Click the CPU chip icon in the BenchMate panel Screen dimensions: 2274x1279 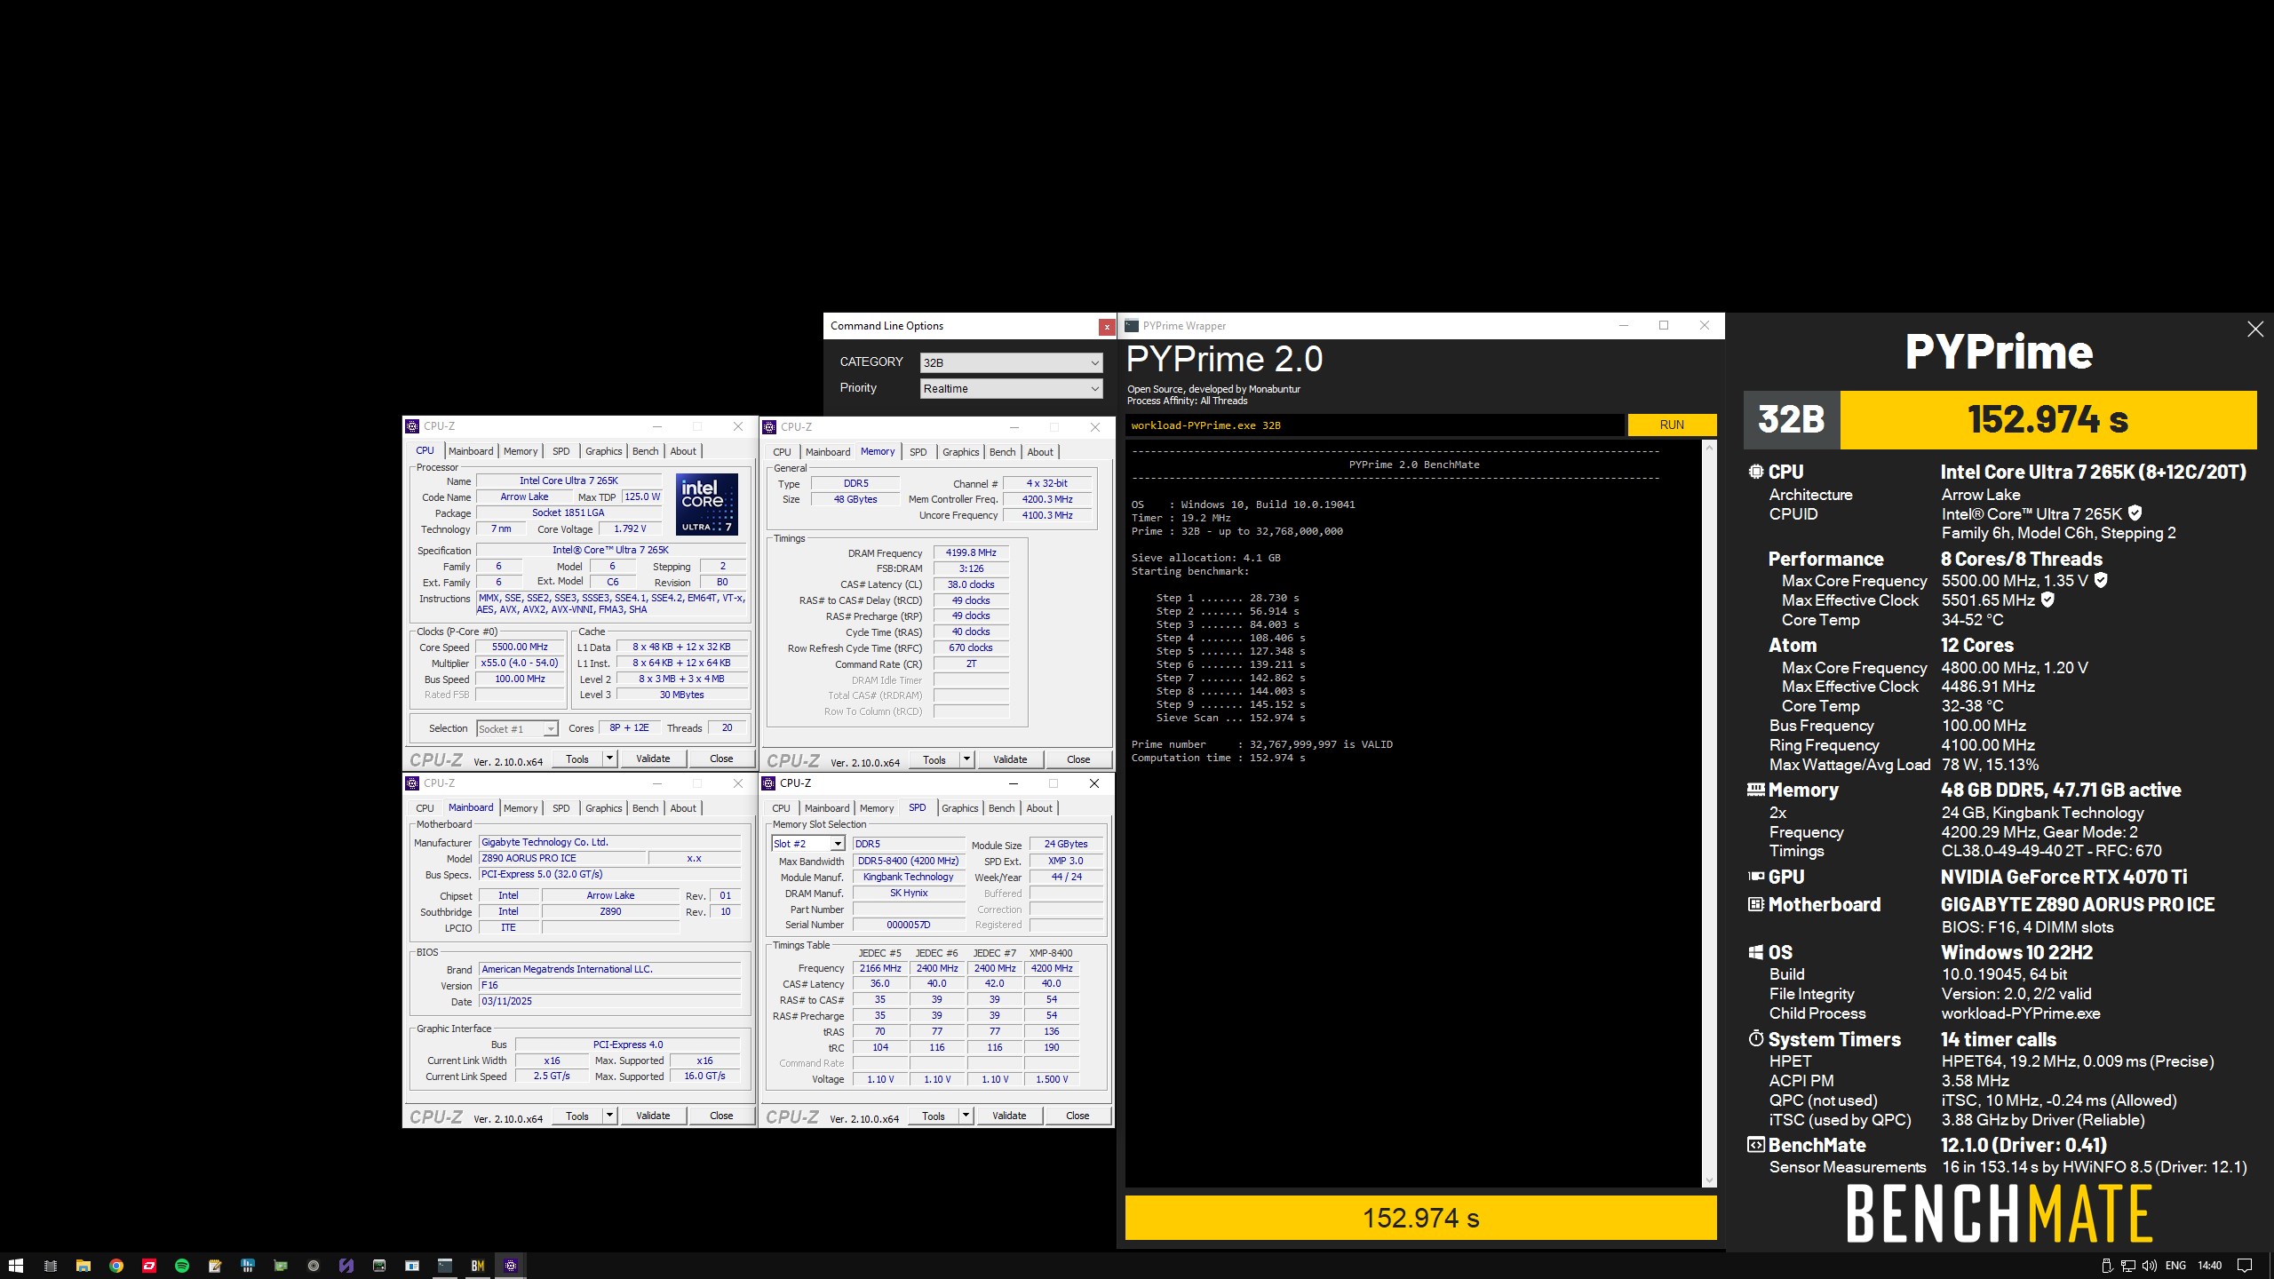point(1755,472)
